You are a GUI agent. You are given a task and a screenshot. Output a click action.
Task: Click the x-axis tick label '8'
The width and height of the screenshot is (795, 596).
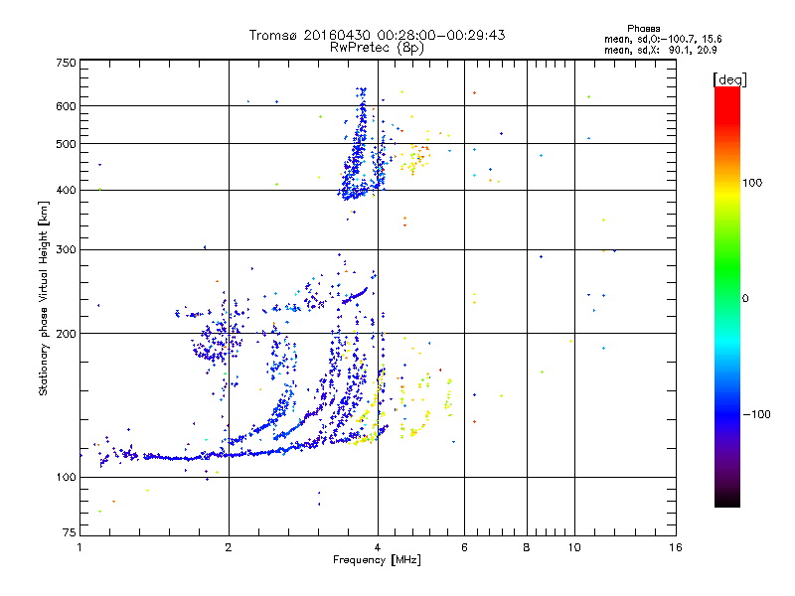[527, 547]
